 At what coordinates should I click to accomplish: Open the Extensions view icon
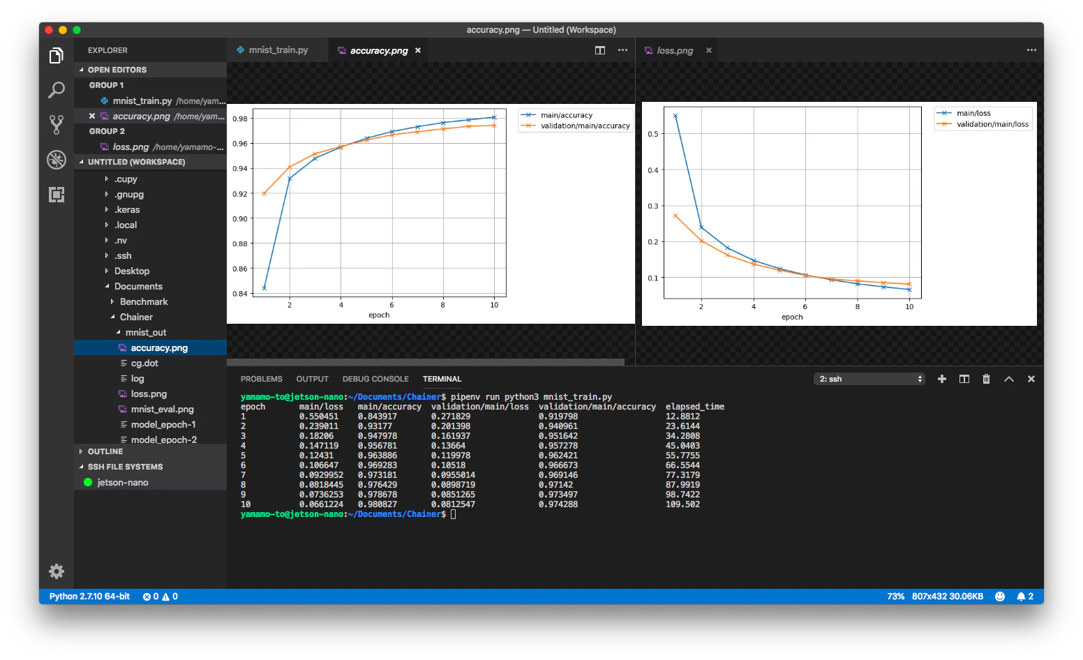click(x=57, y=195)
